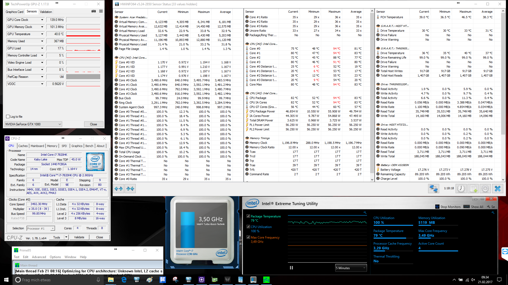The width and height of the screenshot is (508, 285).
Task: Click expand columns arrows icon in HWiNFO
Action: [119, 189]
